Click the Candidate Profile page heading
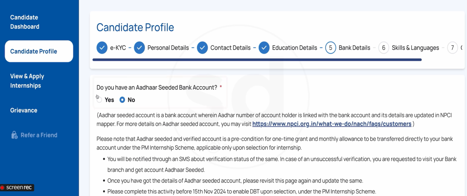Screen dimensions: 467x196 point(135,27)
